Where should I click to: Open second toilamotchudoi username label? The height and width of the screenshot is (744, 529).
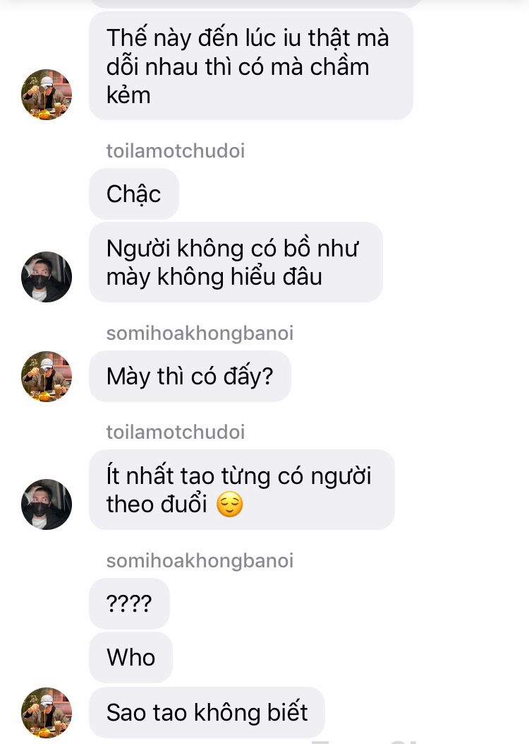175,432
